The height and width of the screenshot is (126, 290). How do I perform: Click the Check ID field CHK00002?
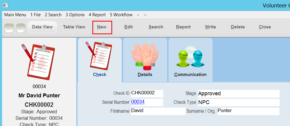[147, 93]
